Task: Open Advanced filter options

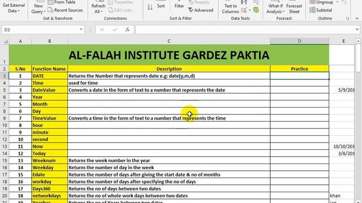Action: coord(201,10)
